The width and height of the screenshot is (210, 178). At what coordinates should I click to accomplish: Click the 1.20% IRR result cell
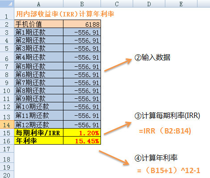pos(82,133)
